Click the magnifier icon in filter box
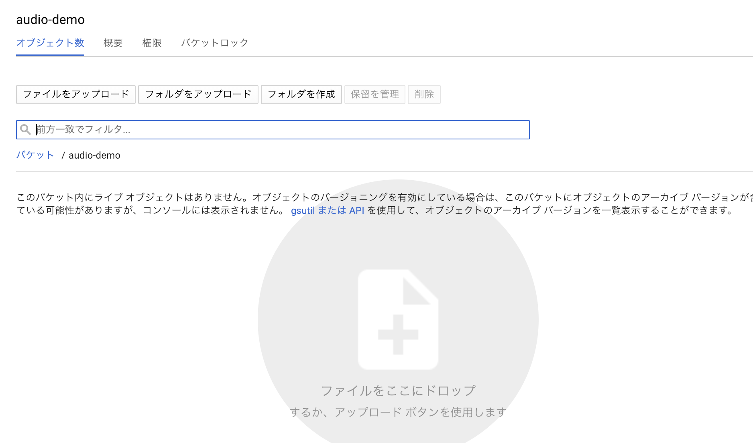 [x=25, y=130]
